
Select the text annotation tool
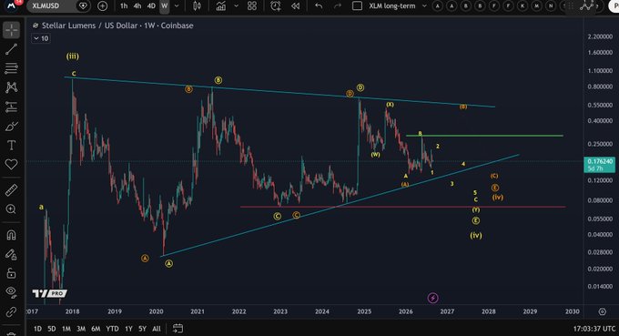pos(12,146)
